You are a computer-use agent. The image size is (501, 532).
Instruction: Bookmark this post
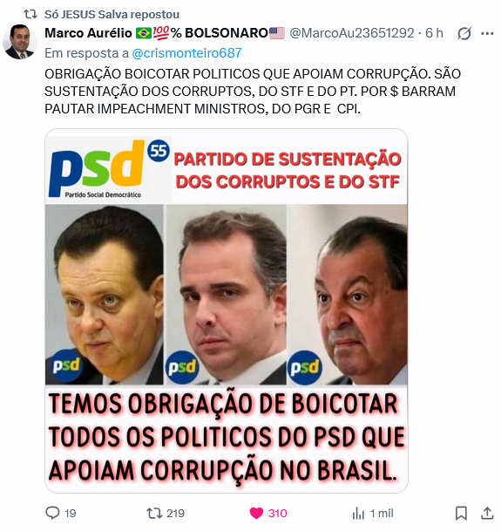click(461, 513)
